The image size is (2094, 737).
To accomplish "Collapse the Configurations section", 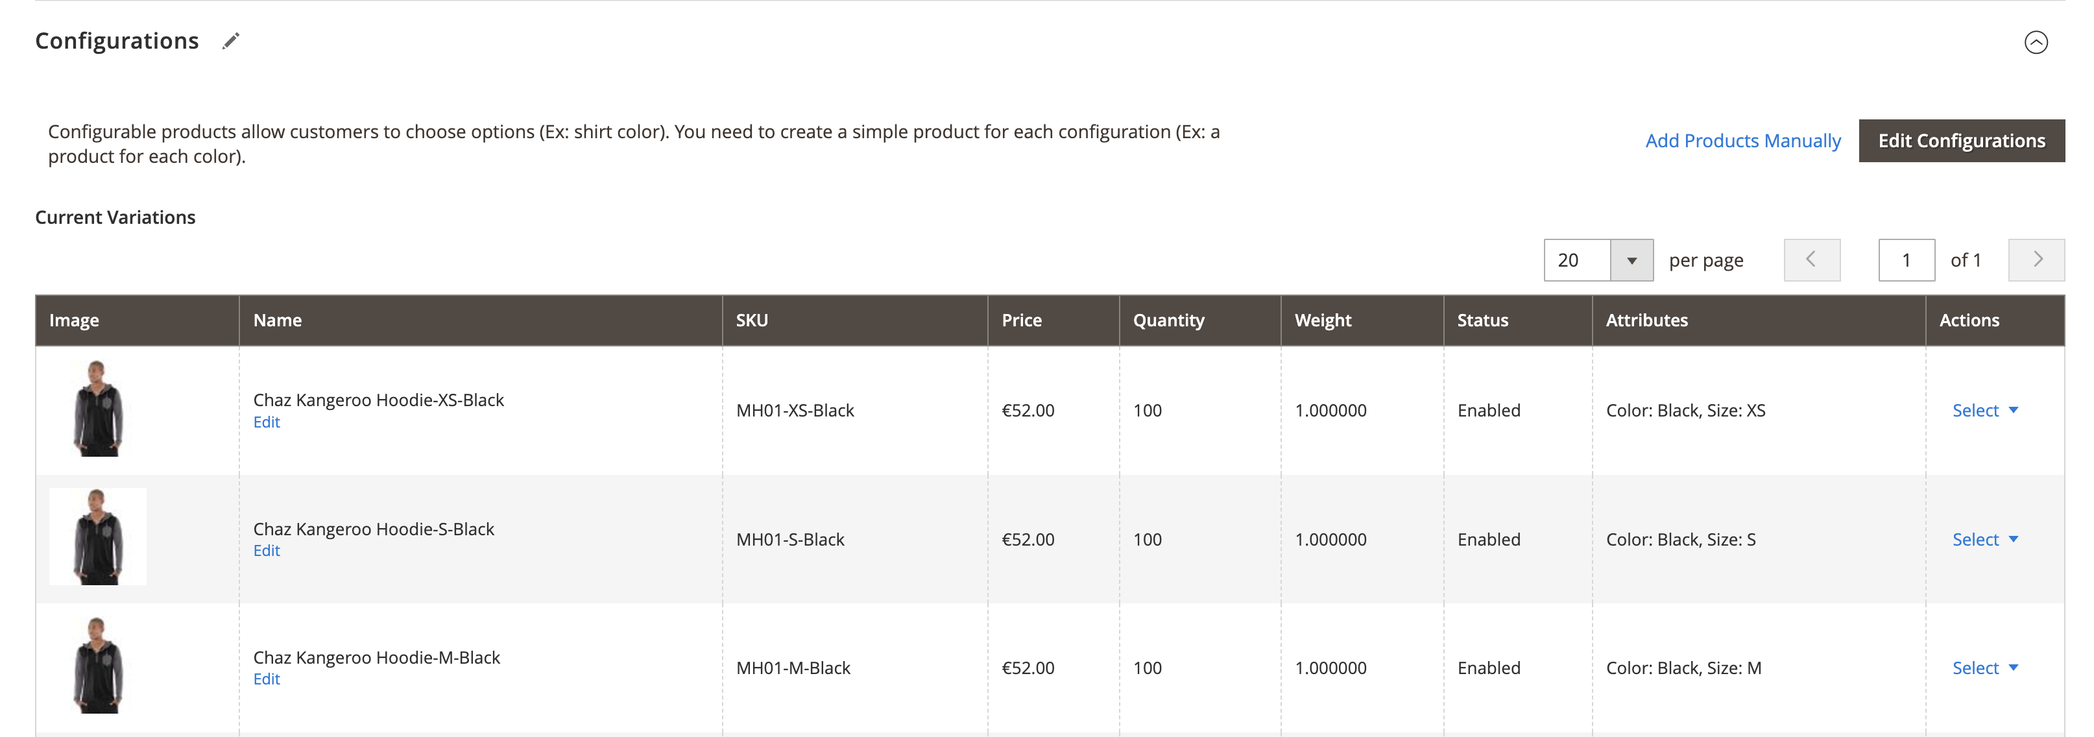I will coord(2035,42).
